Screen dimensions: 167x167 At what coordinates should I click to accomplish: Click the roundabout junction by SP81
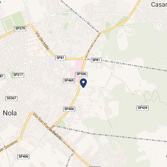click(x=85, y=59)
